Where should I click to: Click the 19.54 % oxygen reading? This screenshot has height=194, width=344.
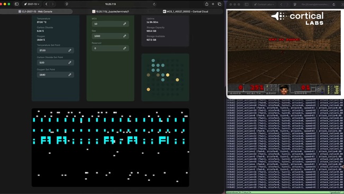point(41,40)
